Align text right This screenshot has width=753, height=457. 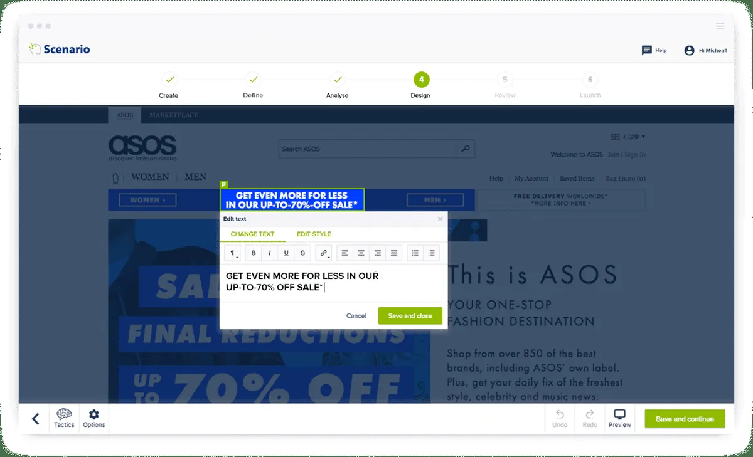(378, 253)
